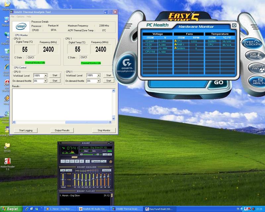The image size is (265, 212).
Task: Click the Stop Monitor button
Action: 104,130
